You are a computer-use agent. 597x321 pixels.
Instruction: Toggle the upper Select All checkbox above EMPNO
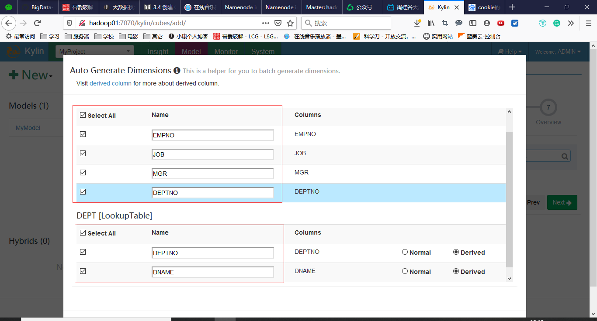[x=83, y=115]
